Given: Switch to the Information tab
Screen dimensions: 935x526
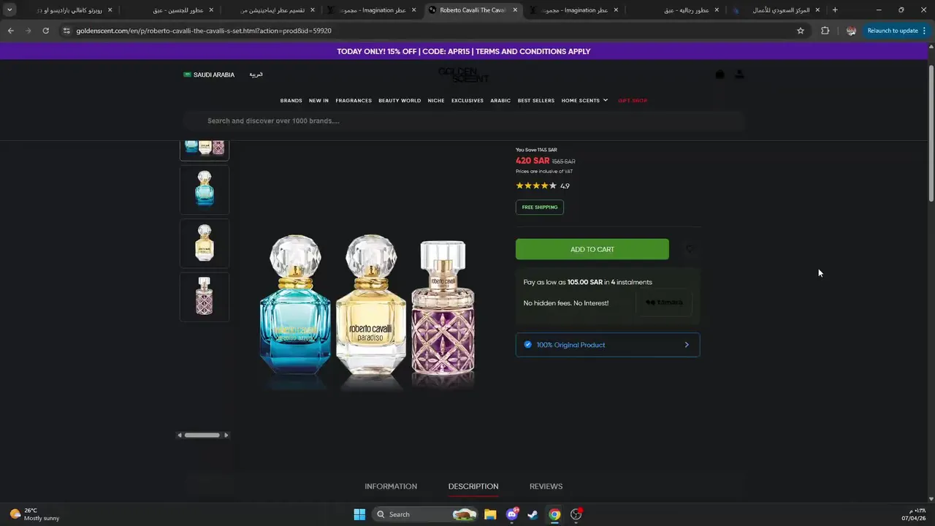Looking at the screenshot, I should tap(391, 487).
